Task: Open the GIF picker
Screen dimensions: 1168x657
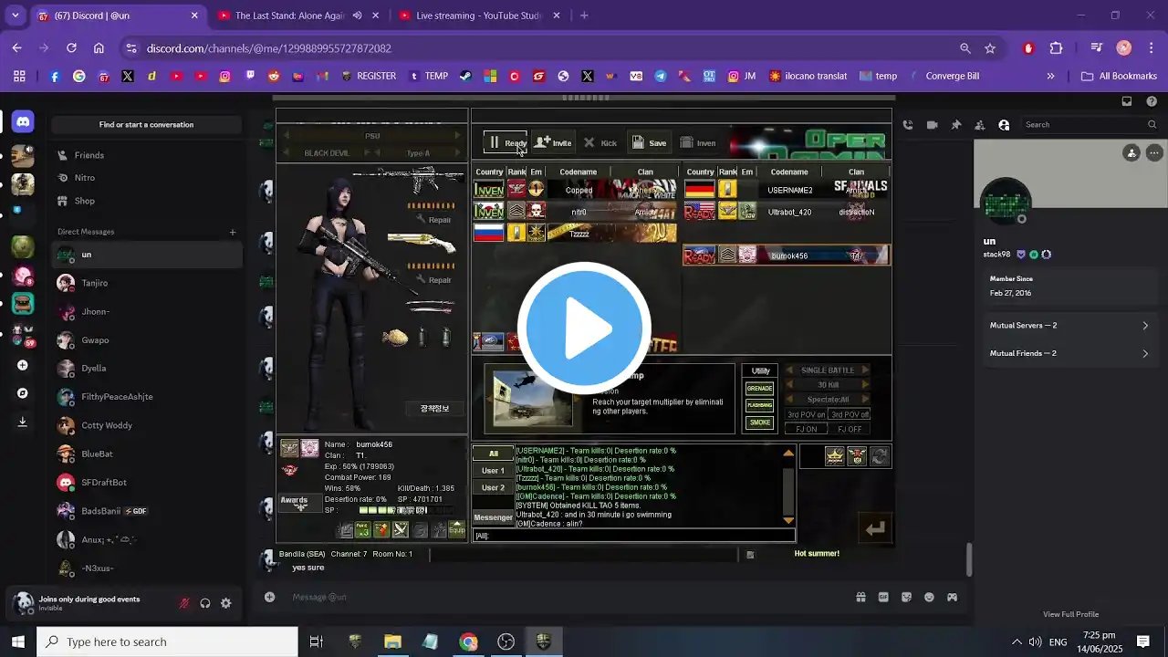Action: [x=883, y=597]
